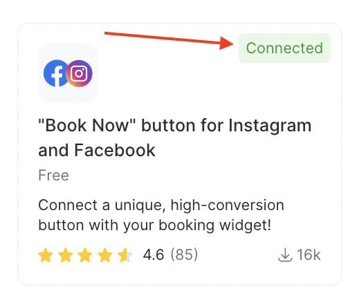The width and height of the screenshot is (357, 300).
Task: Click the green Connected status badge
Action: (284, 48)
